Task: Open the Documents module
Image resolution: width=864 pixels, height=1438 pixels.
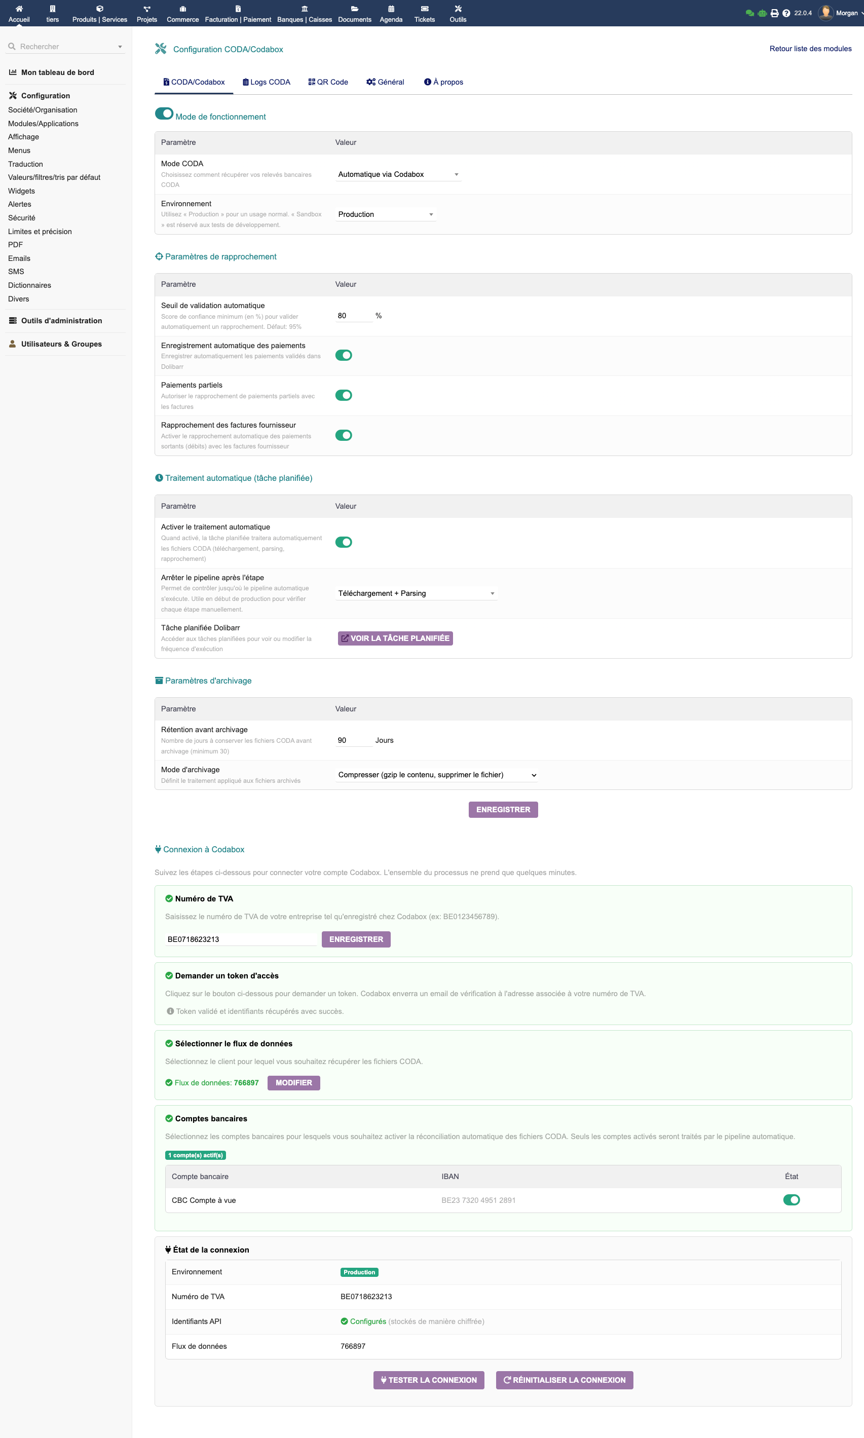Action: 354,13
